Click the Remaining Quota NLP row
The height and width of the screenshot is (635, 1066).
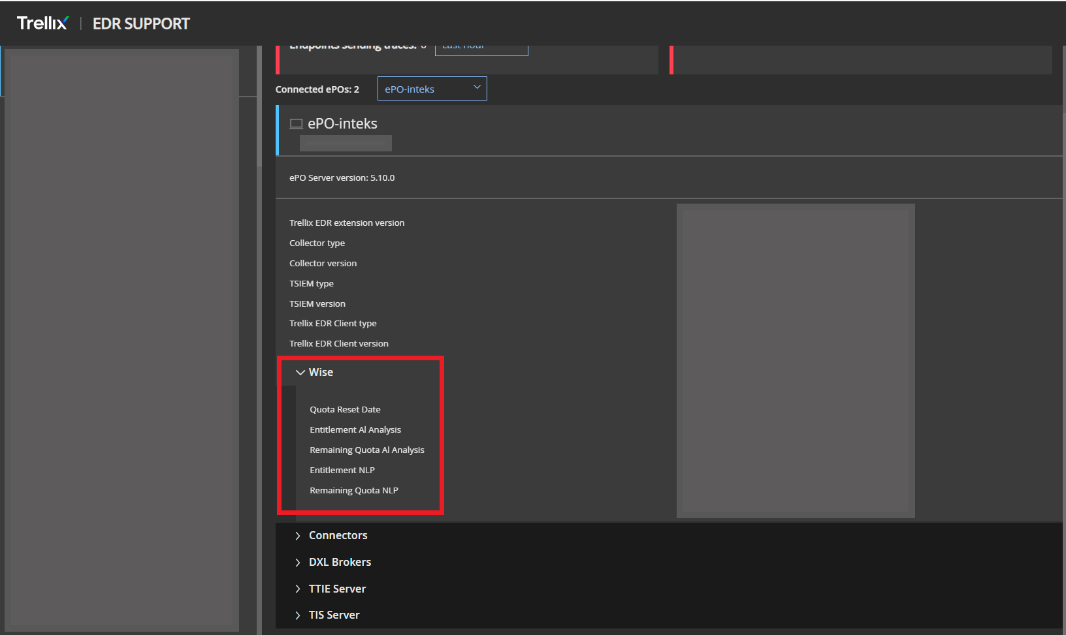pos(354,490)
